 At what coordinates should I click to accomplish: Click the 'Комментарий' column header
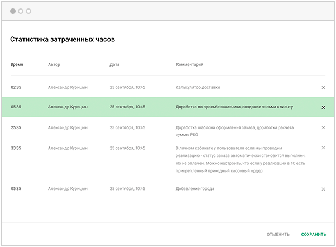pyautogui.click(x=190, y=65)
